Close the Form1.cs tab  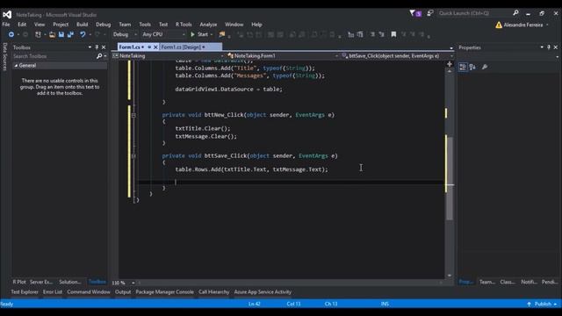click(155, 47)
